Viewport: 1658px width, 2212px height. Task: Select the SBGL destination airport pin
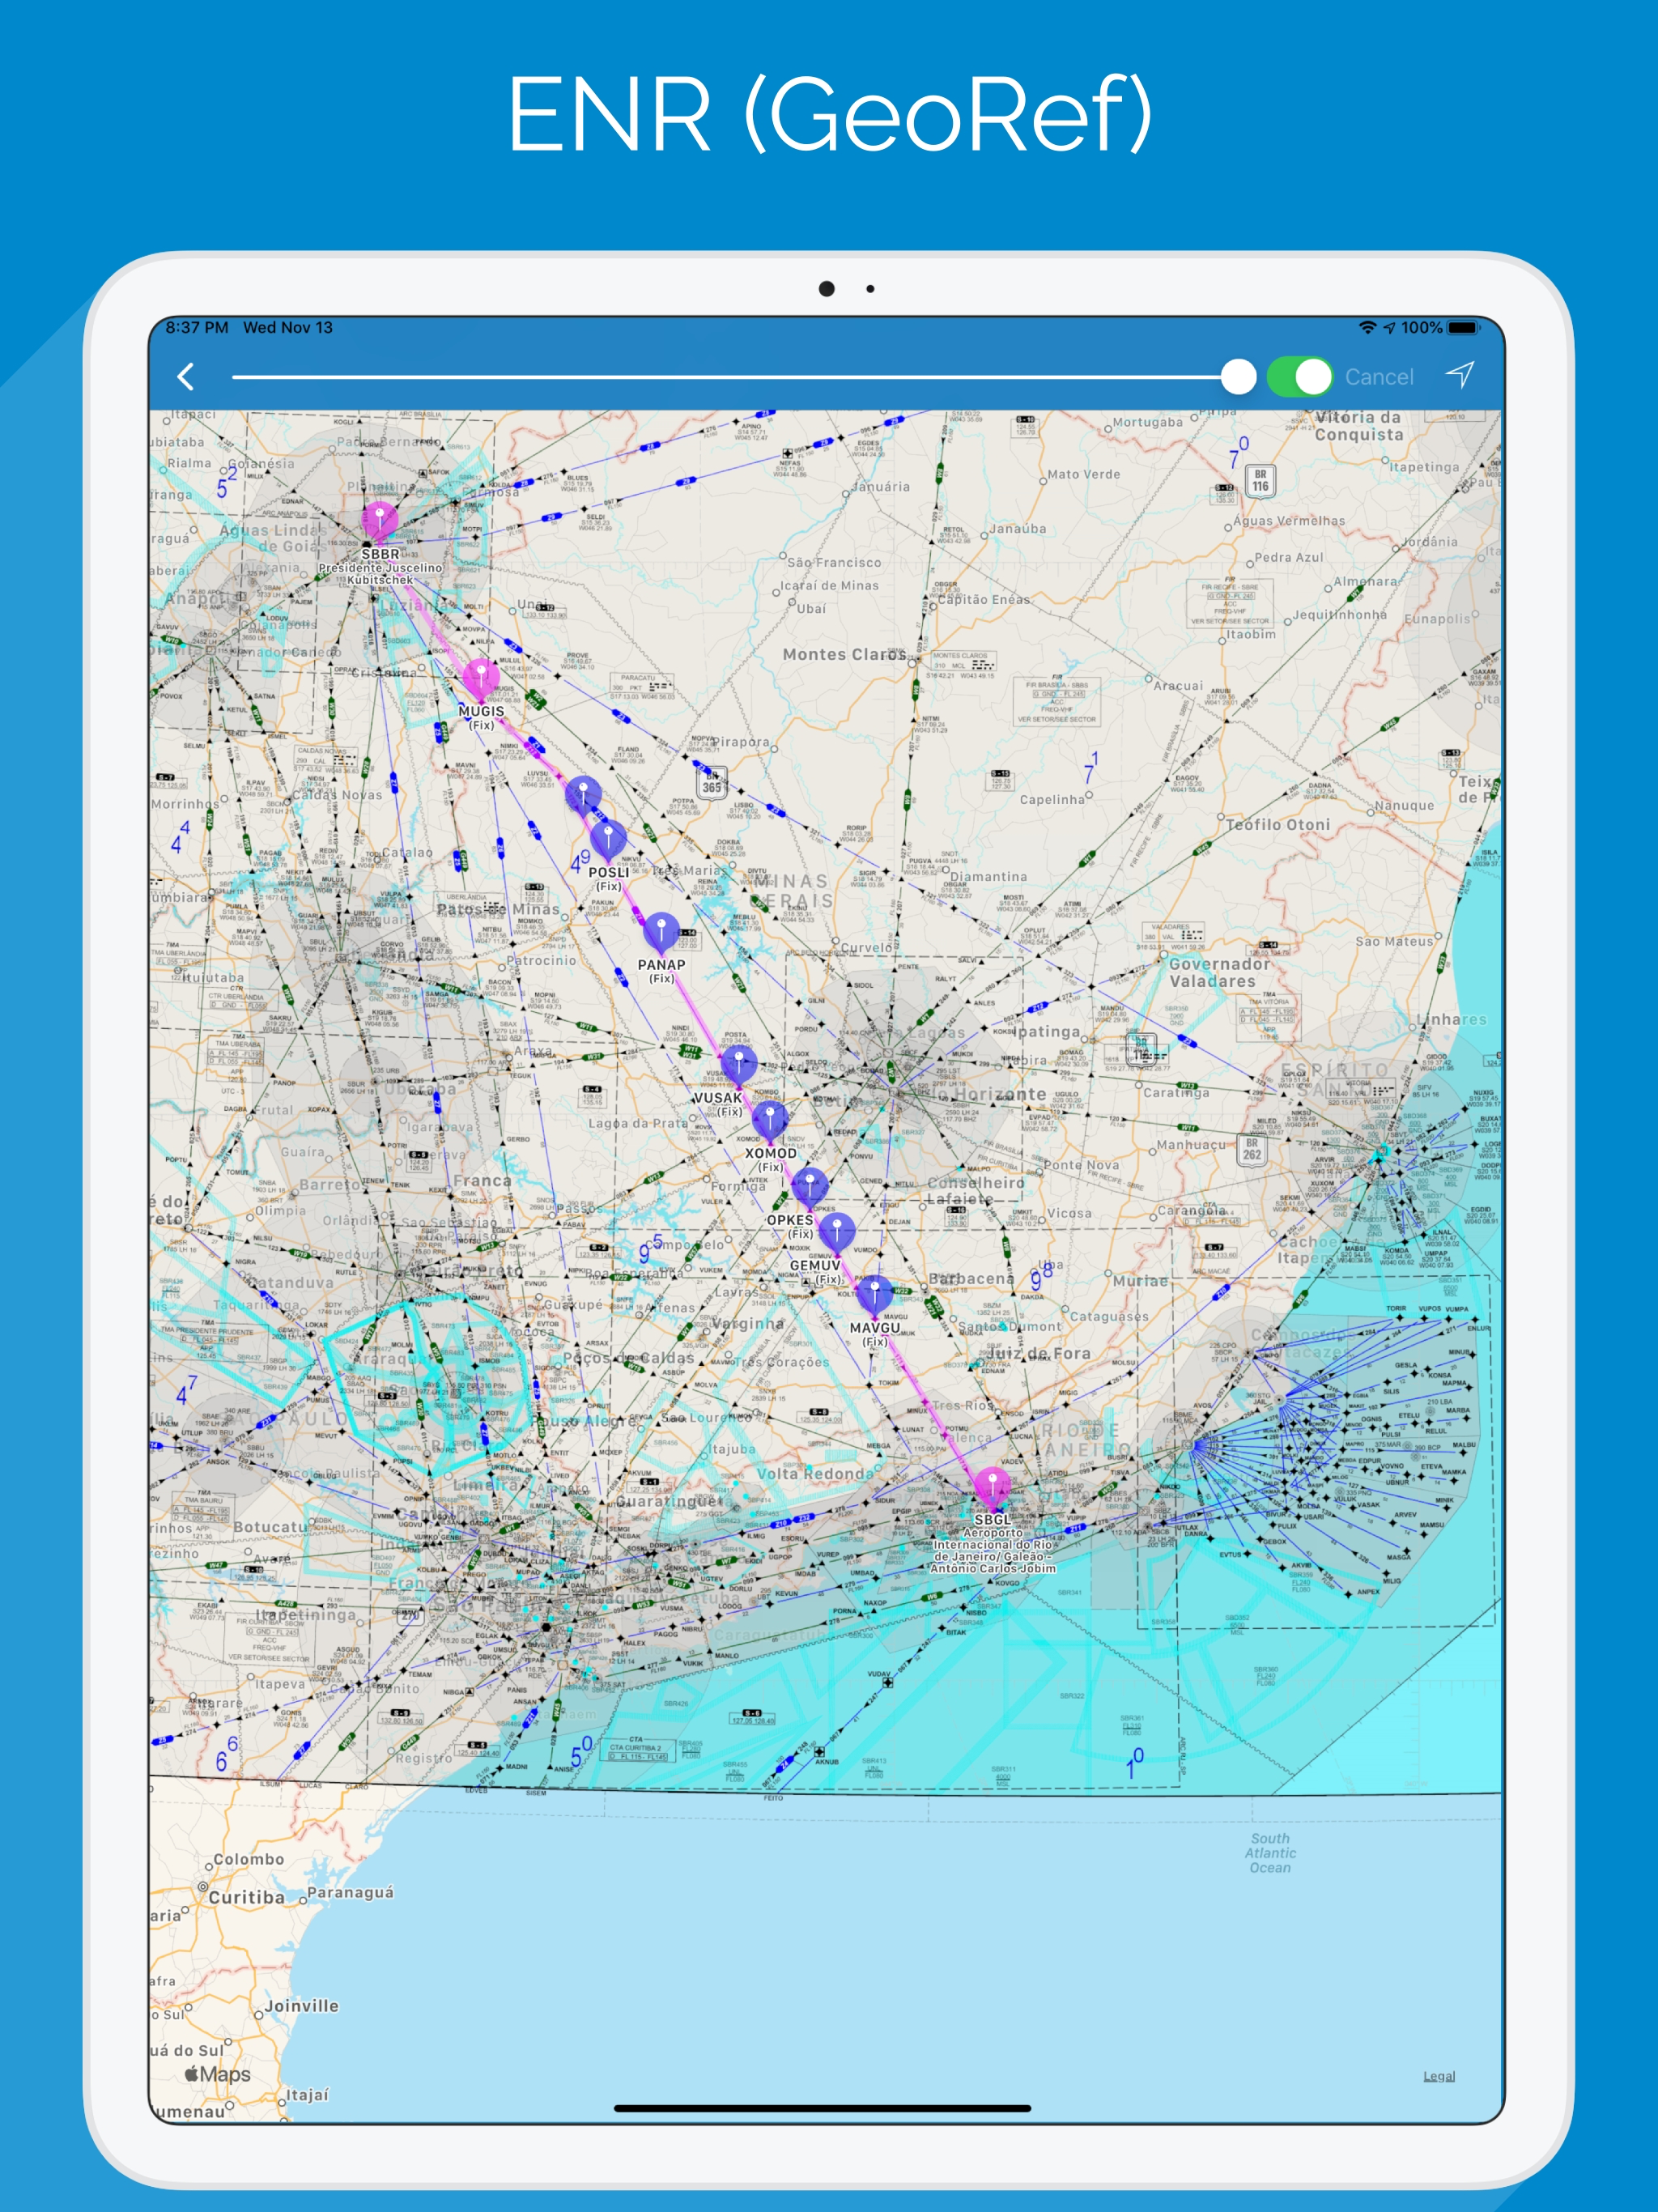(x=992, y=1485)
